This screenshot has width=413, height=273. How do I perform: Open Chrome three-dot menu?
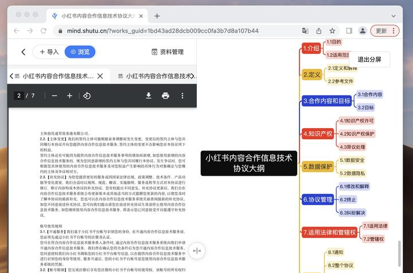393,31
